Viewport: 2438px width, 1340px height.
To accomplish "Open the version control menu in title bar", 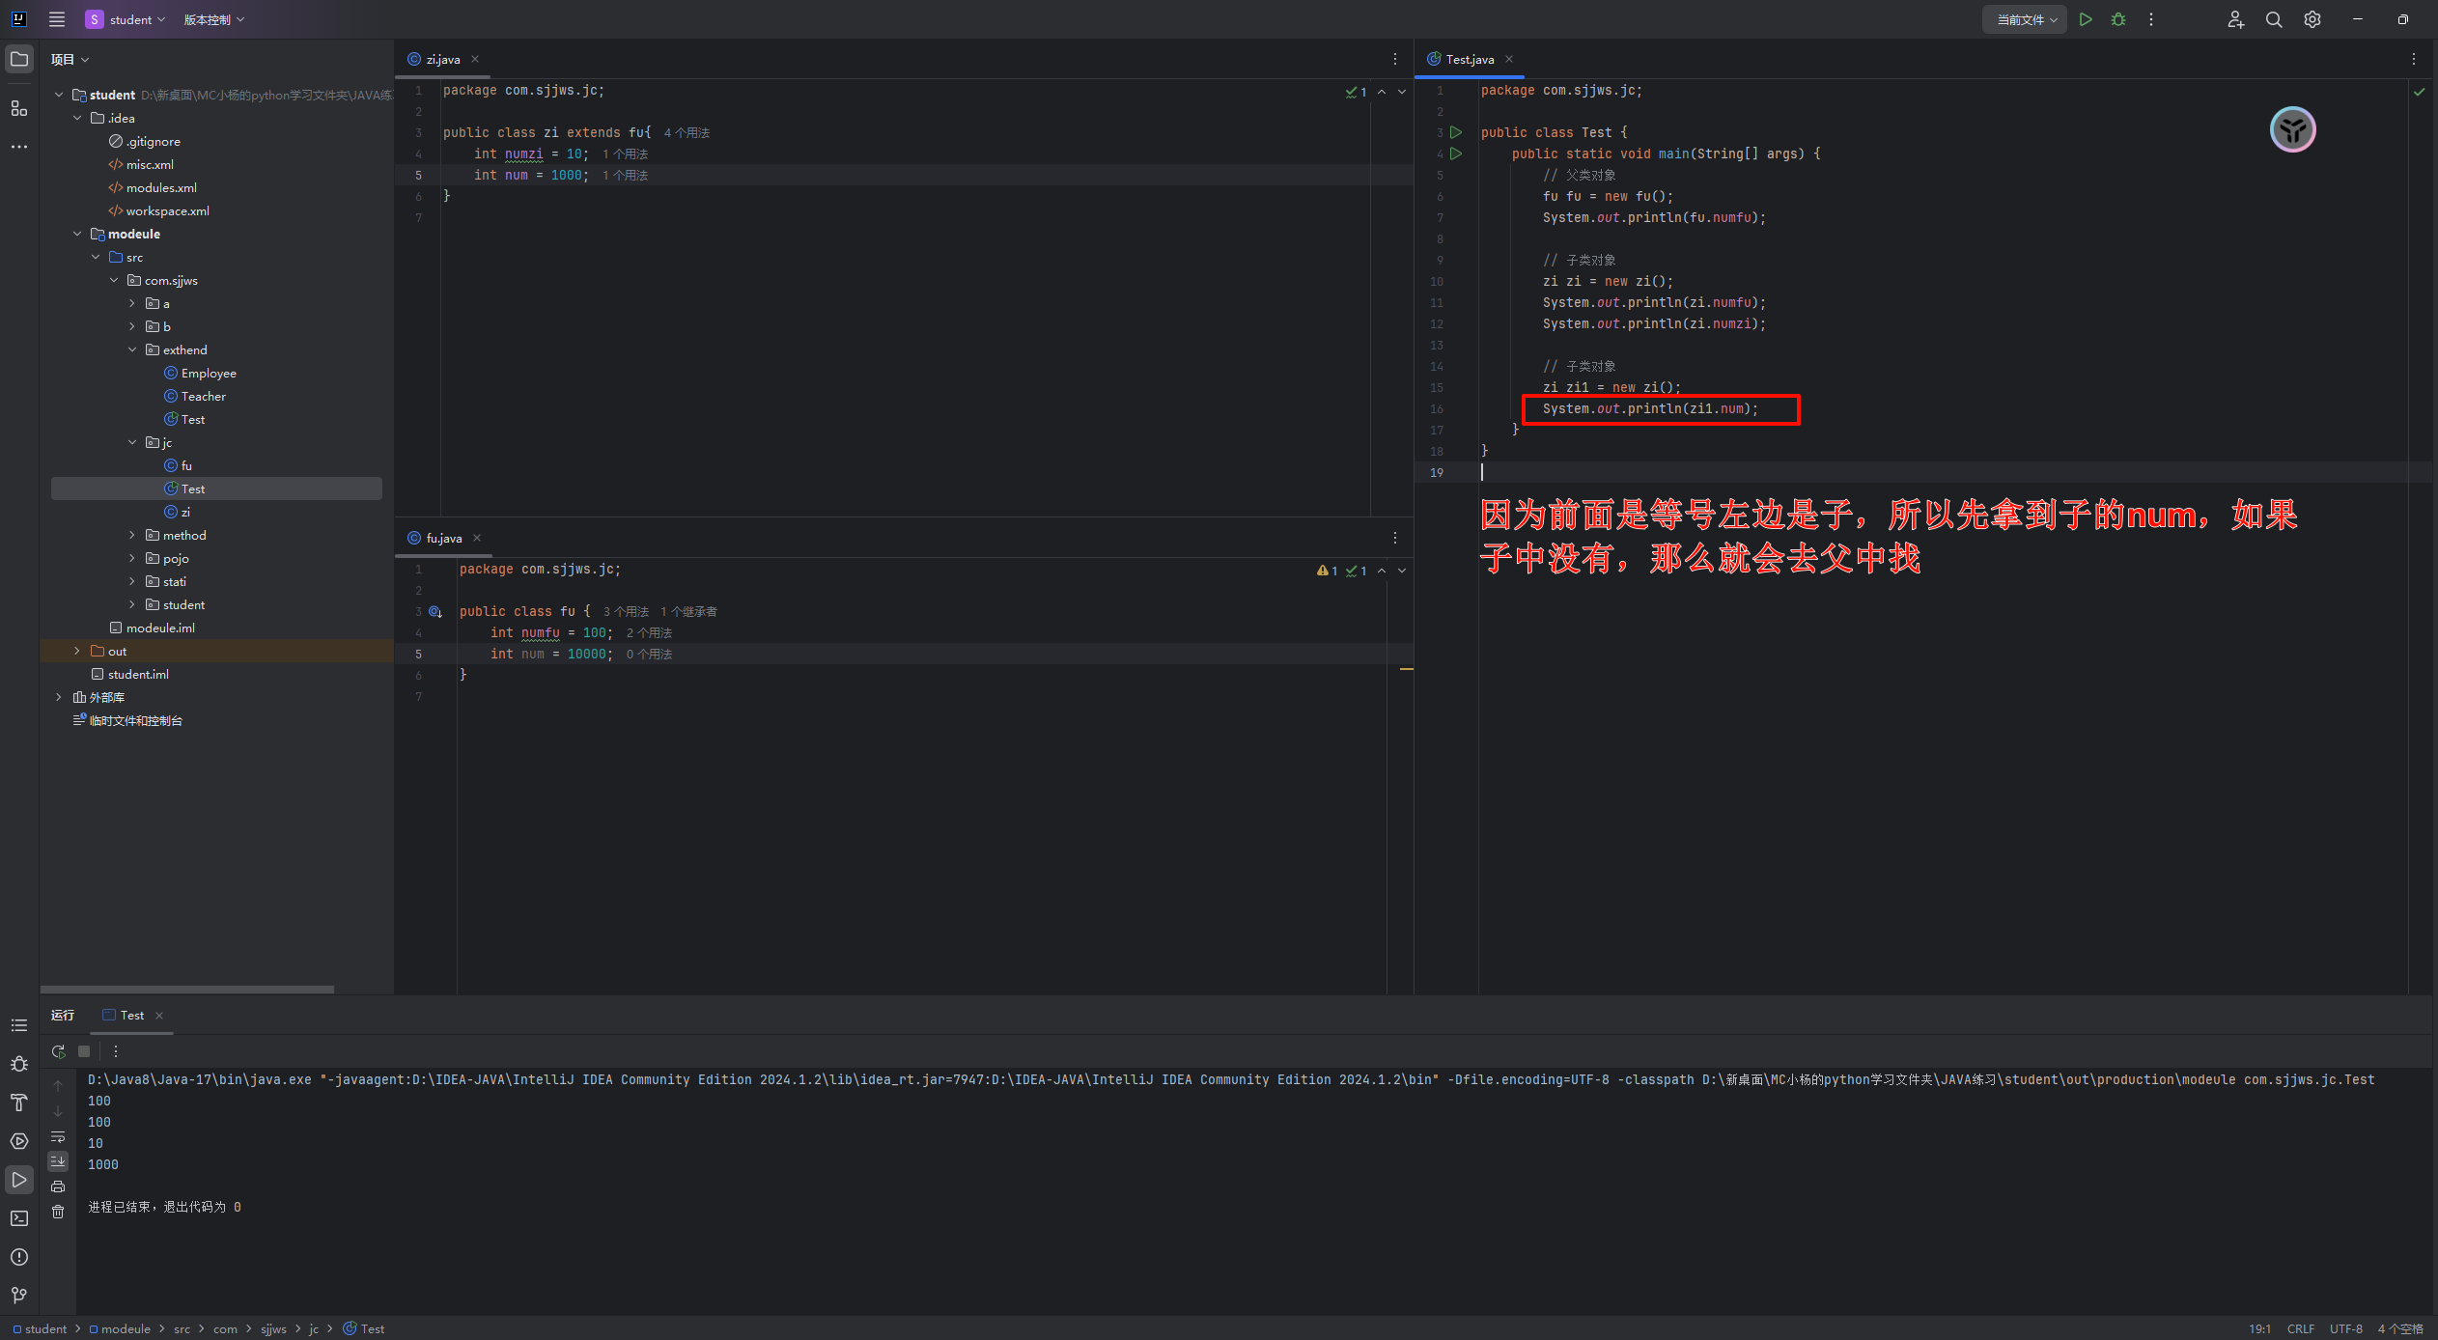I will [x=213, y=19].
